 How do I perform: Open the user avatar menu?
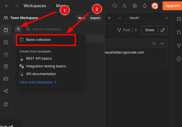155,6
